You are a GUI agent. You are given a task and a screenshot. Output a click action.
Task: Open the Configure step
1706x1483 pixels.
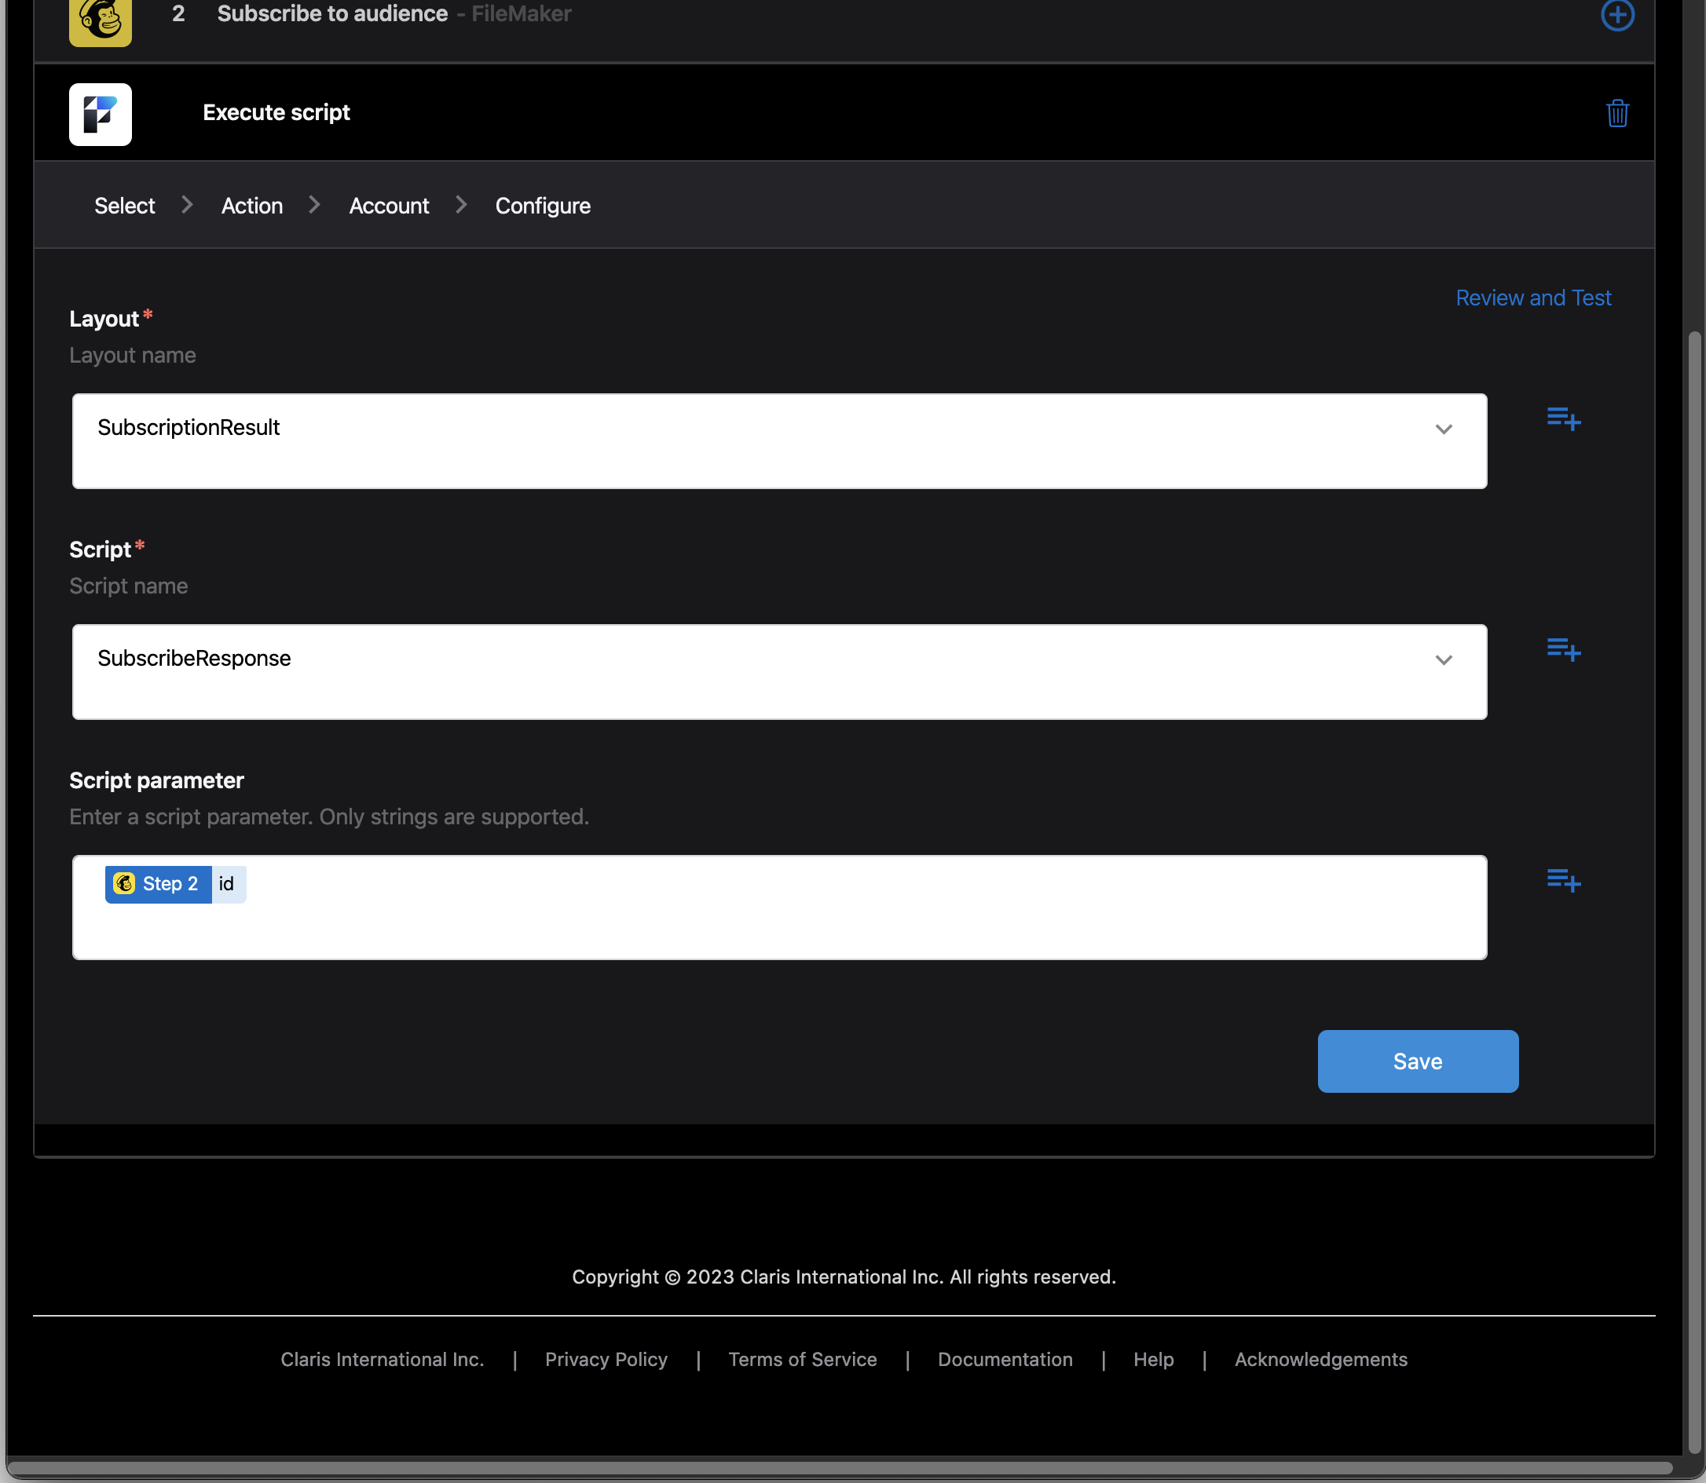tap(542, 205)
